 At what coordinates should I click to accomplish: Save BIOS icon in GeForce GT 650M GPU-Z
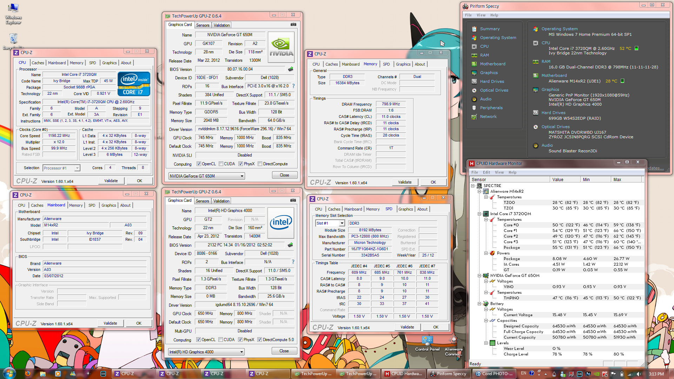(291, 69)
